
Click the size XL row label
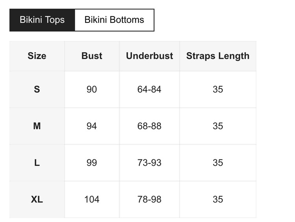(37, 199)
